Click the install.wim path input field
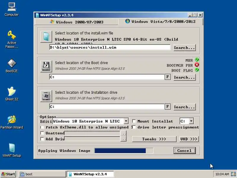The width and height of the screenshot is (237, 178). (110, 47)
